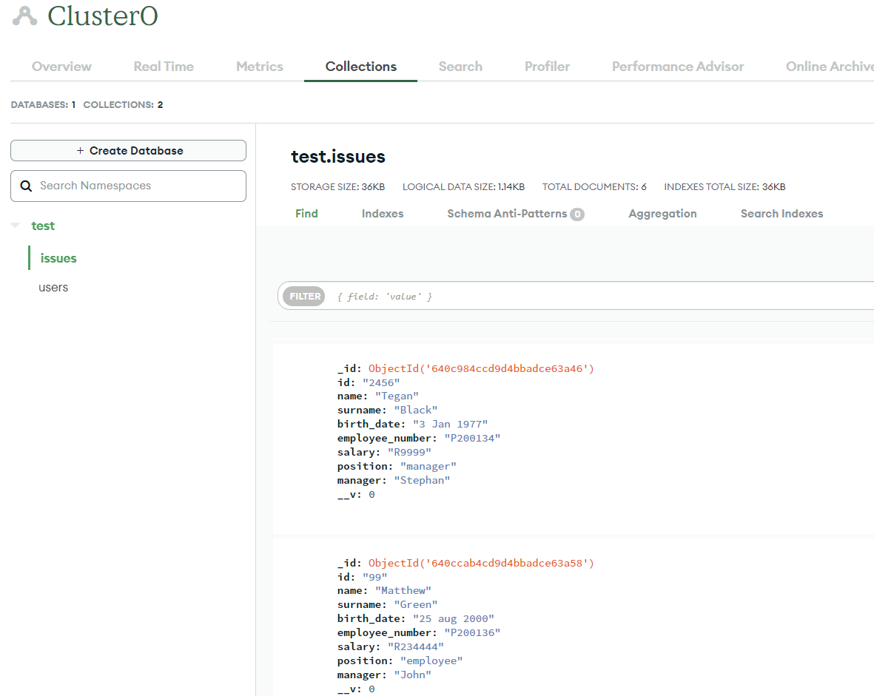This screenshot has width=874, height=696.
Task: Click the Create Database button
Action: 128,150
